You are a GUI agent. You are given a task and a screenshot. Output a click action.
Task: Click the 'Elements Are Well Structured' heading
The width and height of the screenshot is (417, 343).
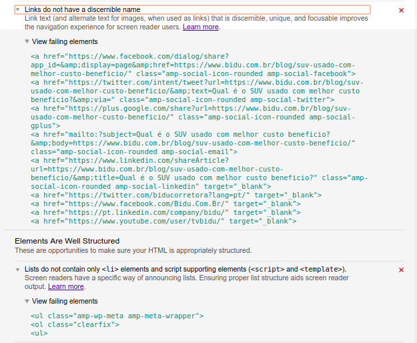(x=67, y=241)
